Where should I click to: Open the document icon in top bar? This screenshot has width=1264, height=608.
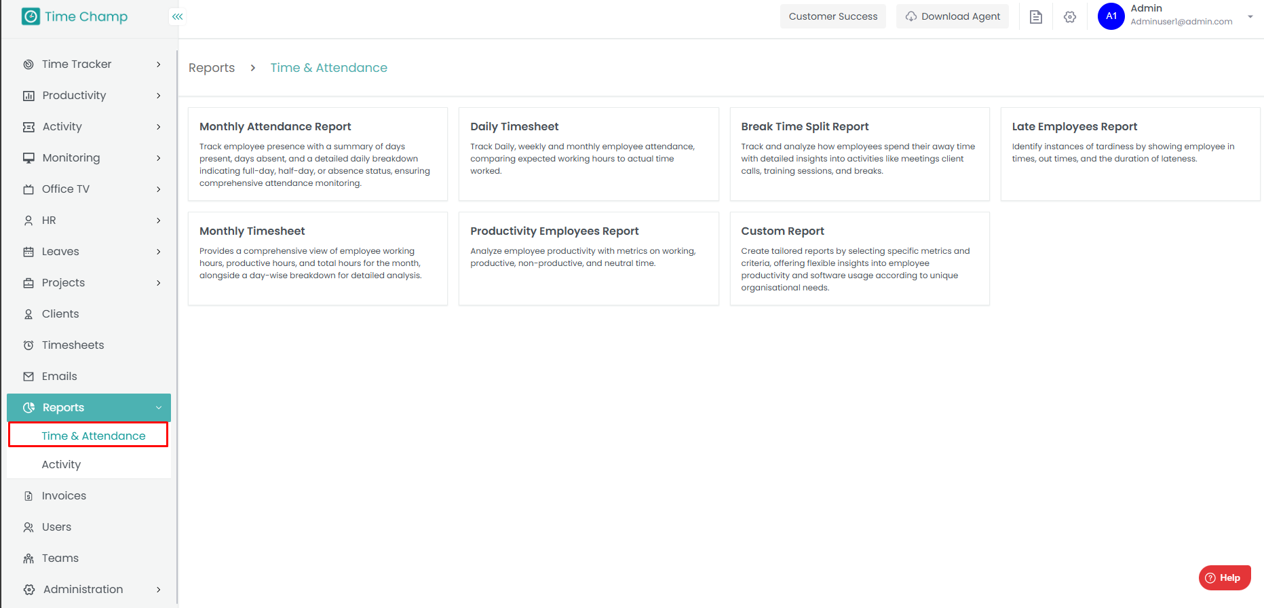1035,17
